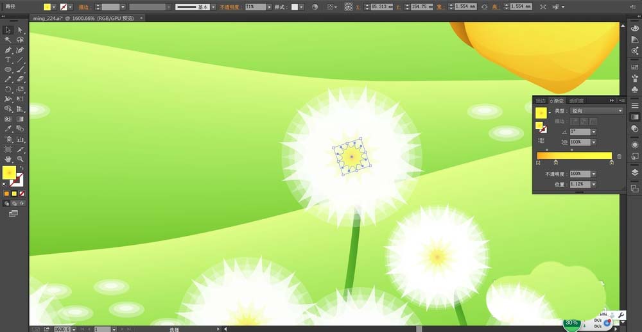This screenshot has width=642, height=332.
Task: Apply None mode button under the fill swatch
Action: pos(22,194)
